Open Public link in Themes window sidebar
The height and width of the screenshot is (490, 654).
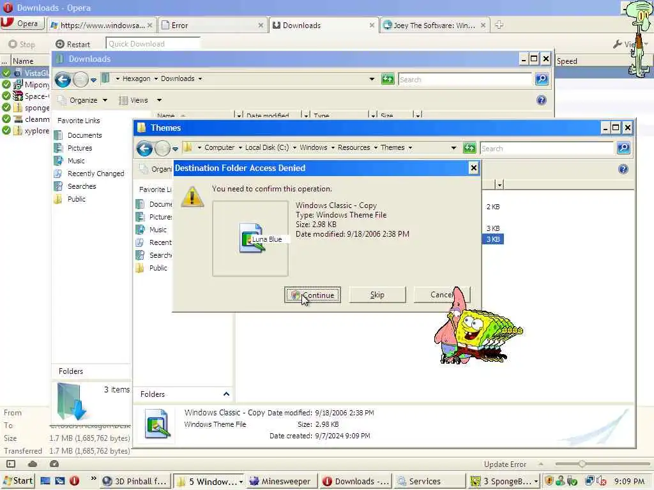[x=158, y=268]
